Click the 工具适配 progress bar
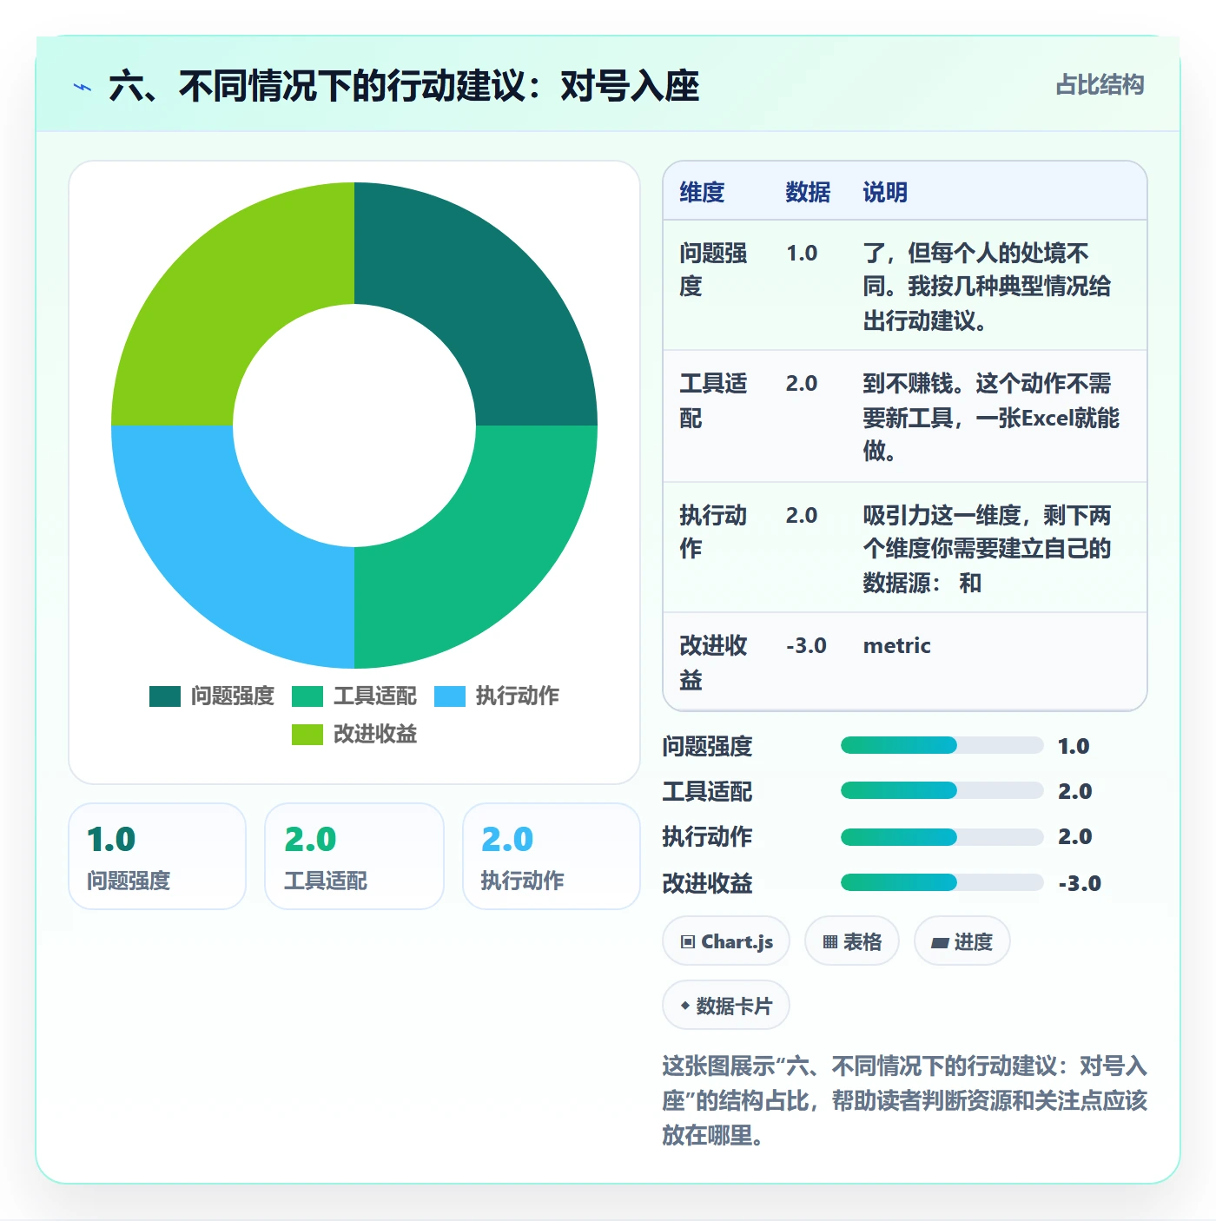The height and width of the screenshot is (1221, 1216). tap(942, 790)
